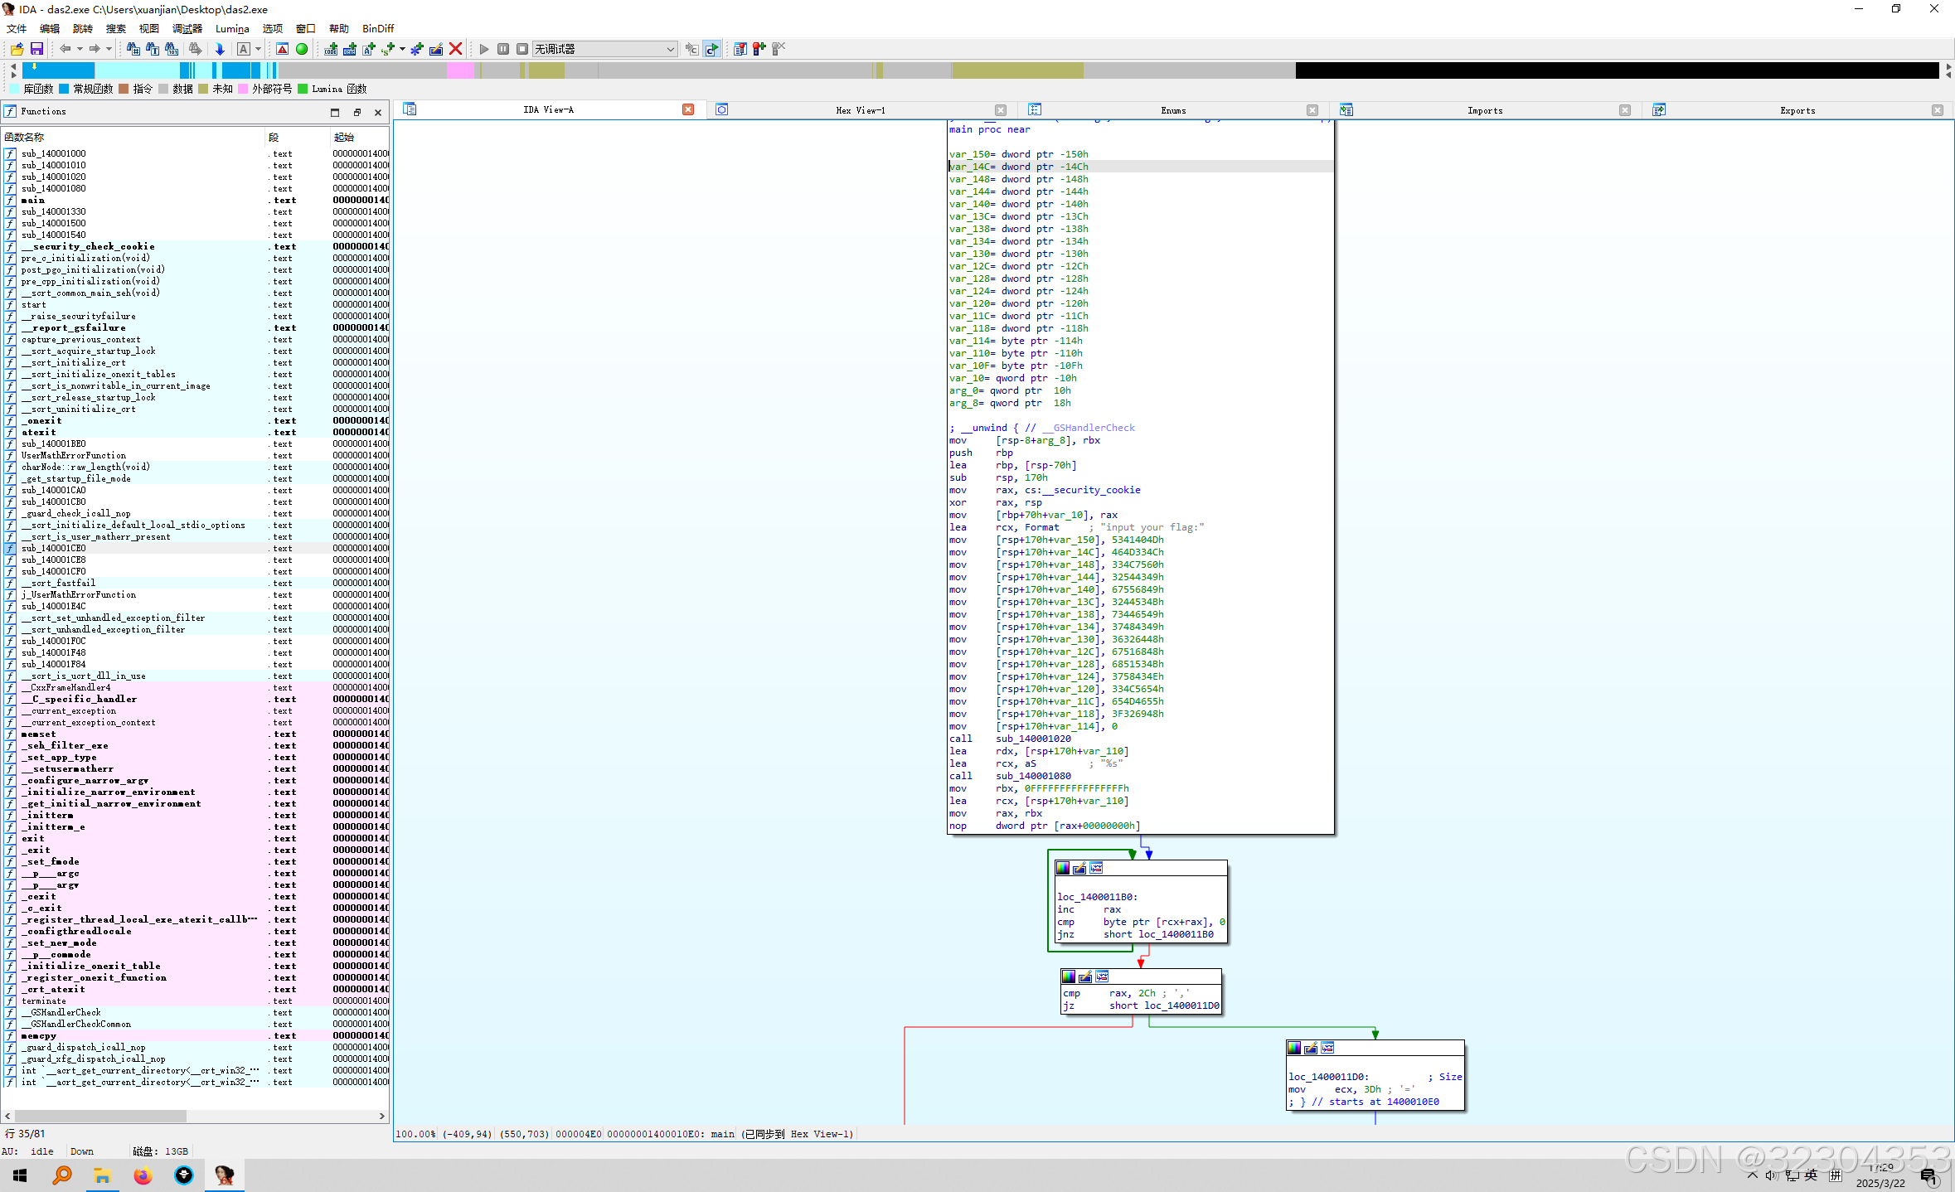Image resolution: width=1955 pixels, height=1192 pixels.
Task: Click the green circle run icon
Action: [303, 50]
